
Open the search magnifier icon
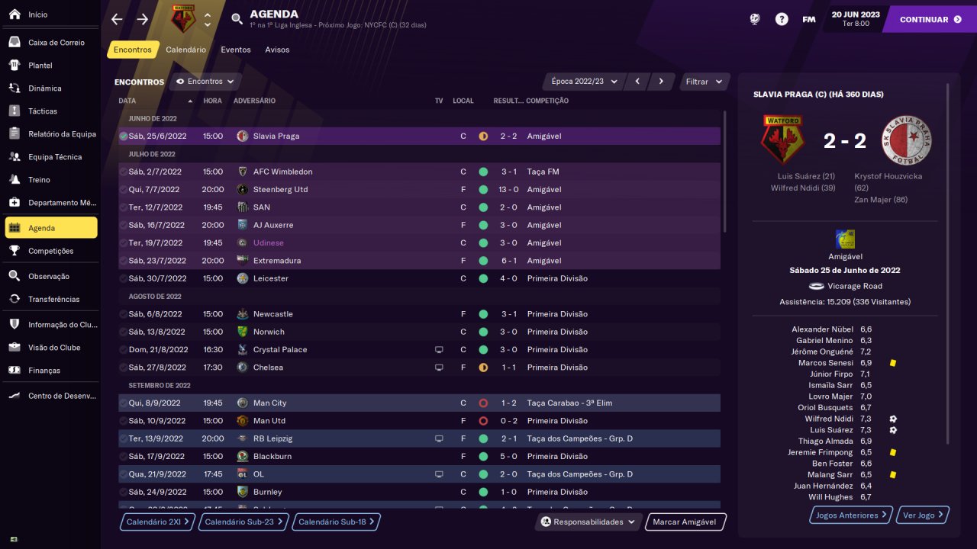237,20
